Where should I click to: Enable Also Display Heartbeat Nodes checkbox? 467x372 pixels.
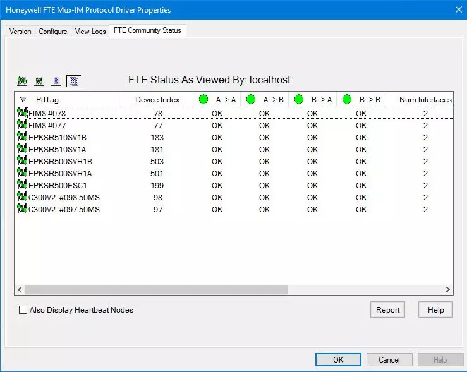23,310
